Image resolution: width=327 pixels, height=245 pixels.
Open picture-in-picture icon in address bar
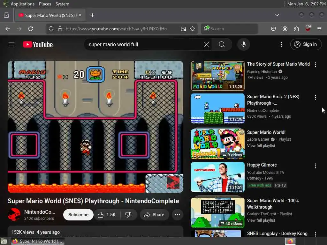tap(184, 29)
